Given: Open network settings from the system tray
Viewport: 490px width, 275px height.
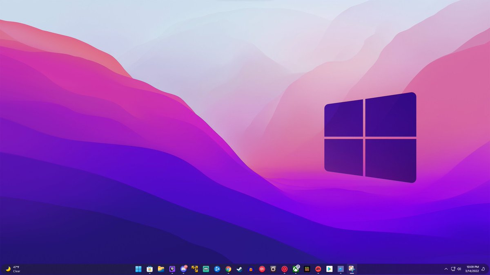Looking at the screenshot, I should (453, 269).
